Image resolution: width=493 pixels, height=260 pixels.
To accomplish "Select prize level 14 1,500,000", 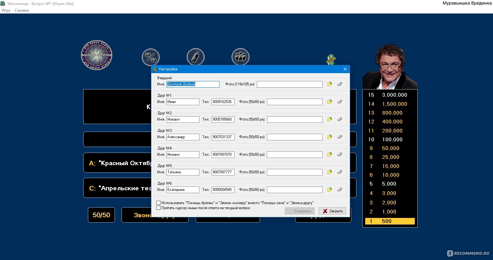I will [390, 104].
